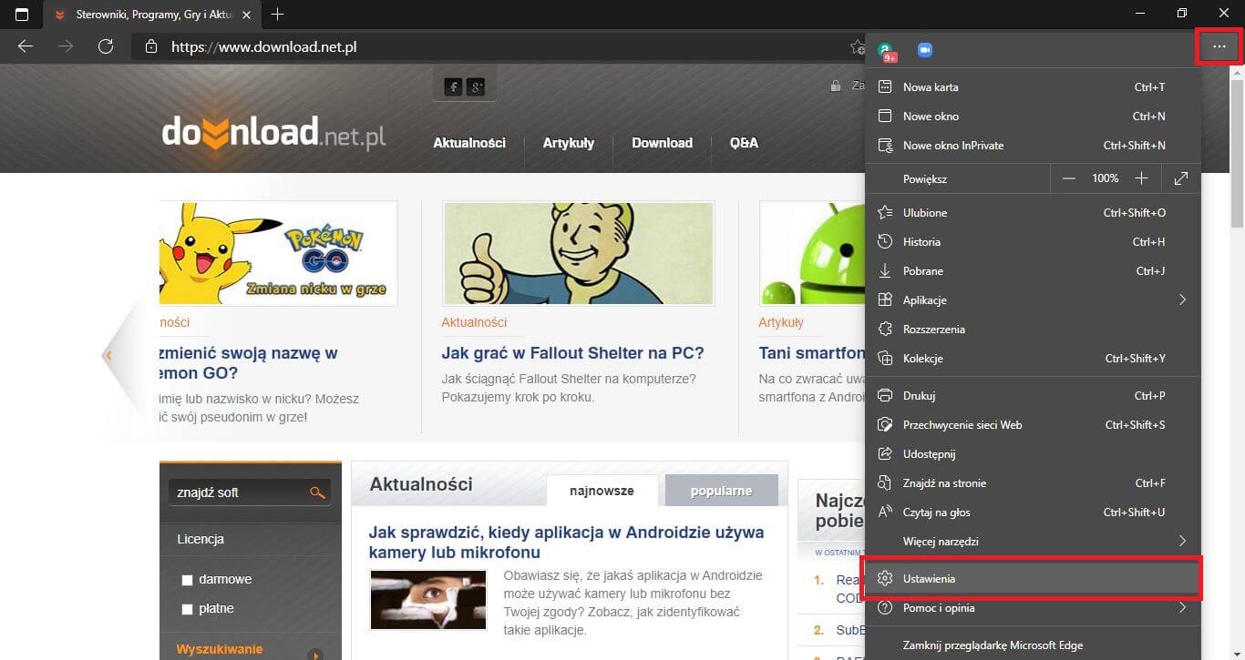Zoom in with the plus icon
The height and width of the screenshot is (660, 1245).
(1141, 178)
